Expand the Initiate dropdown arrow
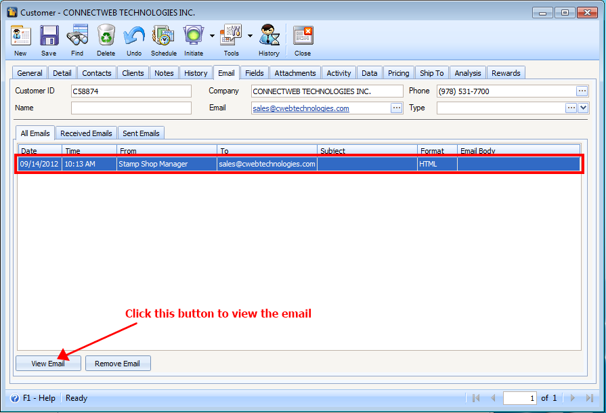Screen dimensions: 606x413 212,35
